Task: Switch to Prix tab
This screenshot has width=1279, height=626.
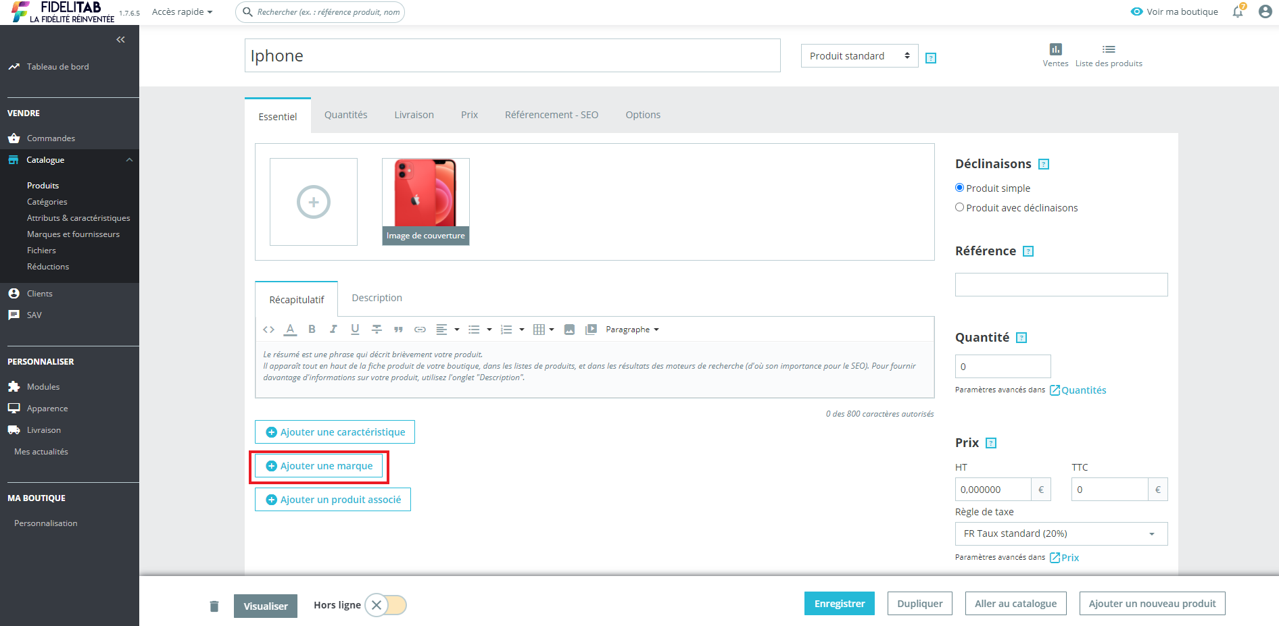Action: point(469,115)
